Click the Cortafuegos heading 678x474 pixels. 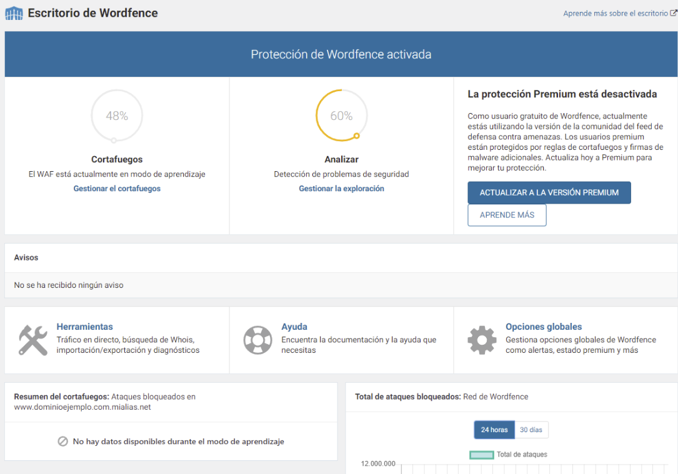coord(117,159)
